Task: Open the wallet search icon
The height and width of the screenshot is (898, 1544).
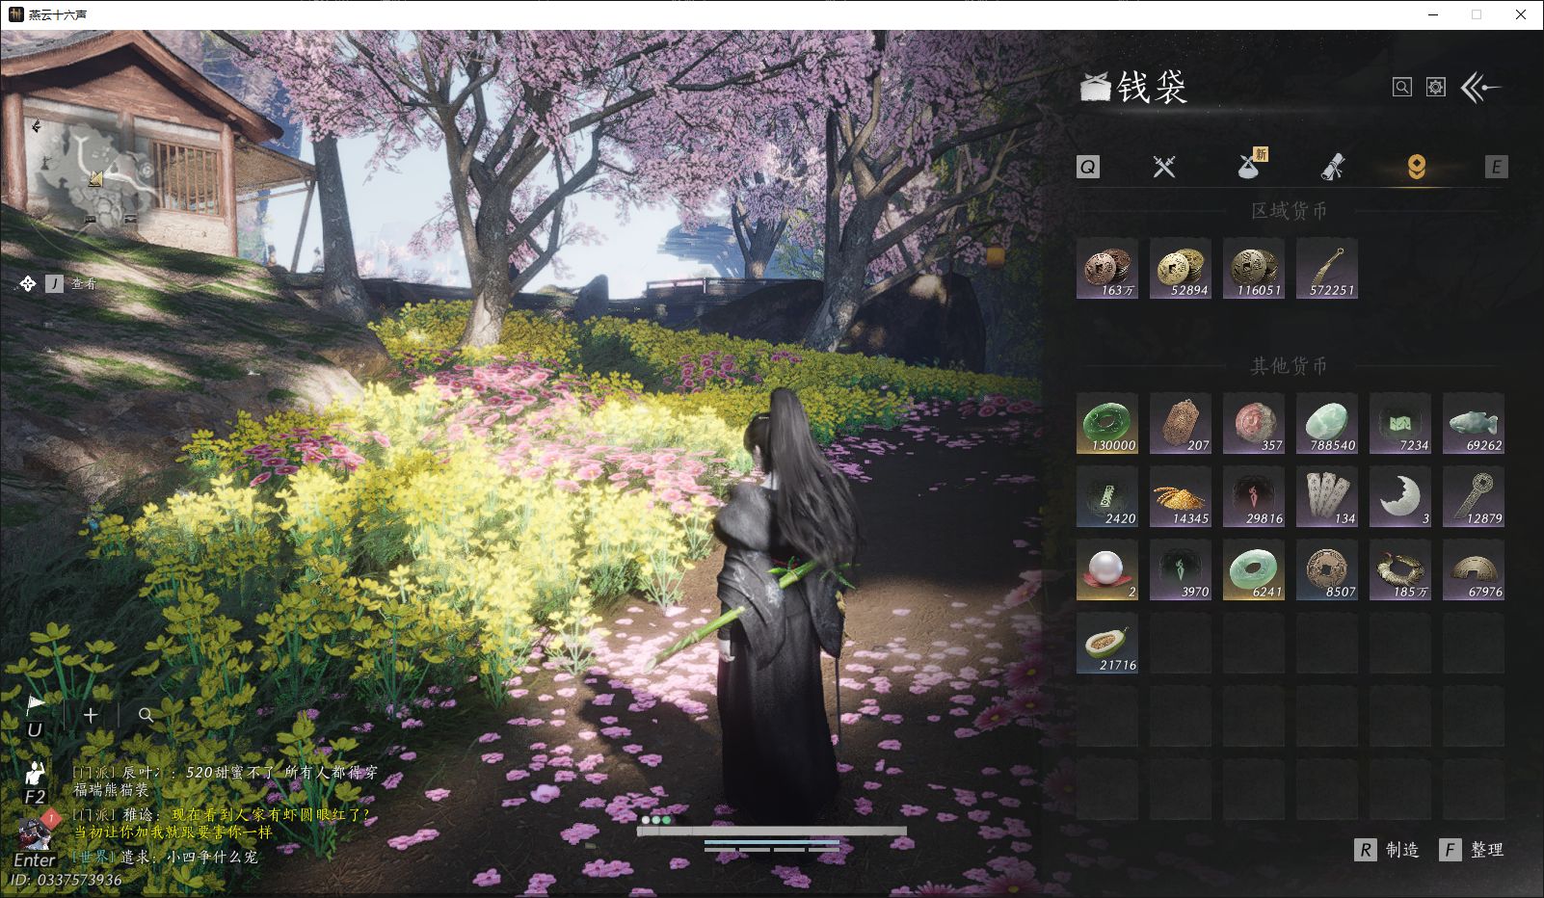Action: point(1402,88)
